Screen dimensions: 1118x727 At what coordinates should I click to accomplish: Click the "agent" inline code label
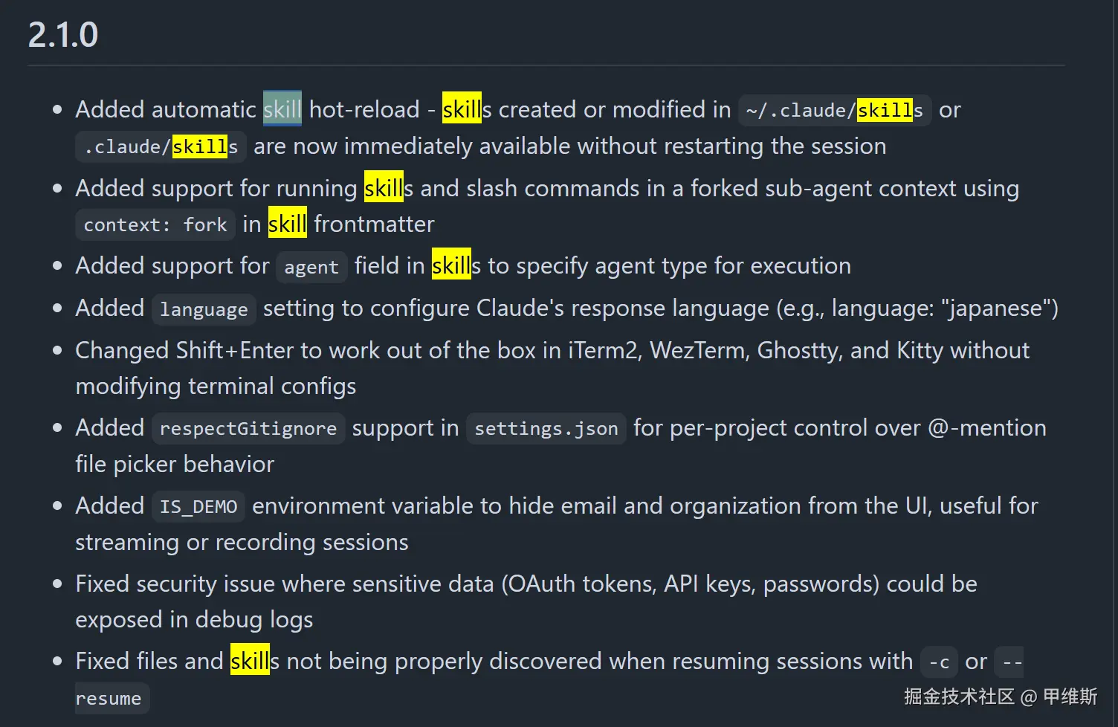[311, 267]
